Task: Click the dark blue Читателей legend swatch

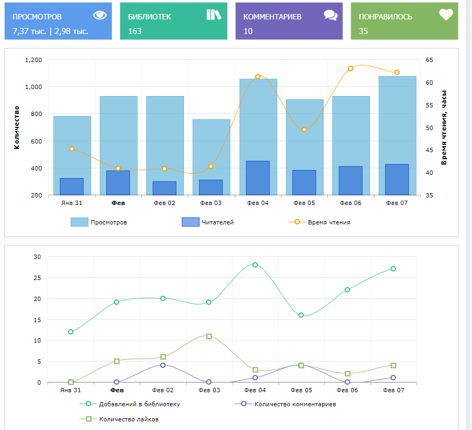Action: click(x=191, y=222)
